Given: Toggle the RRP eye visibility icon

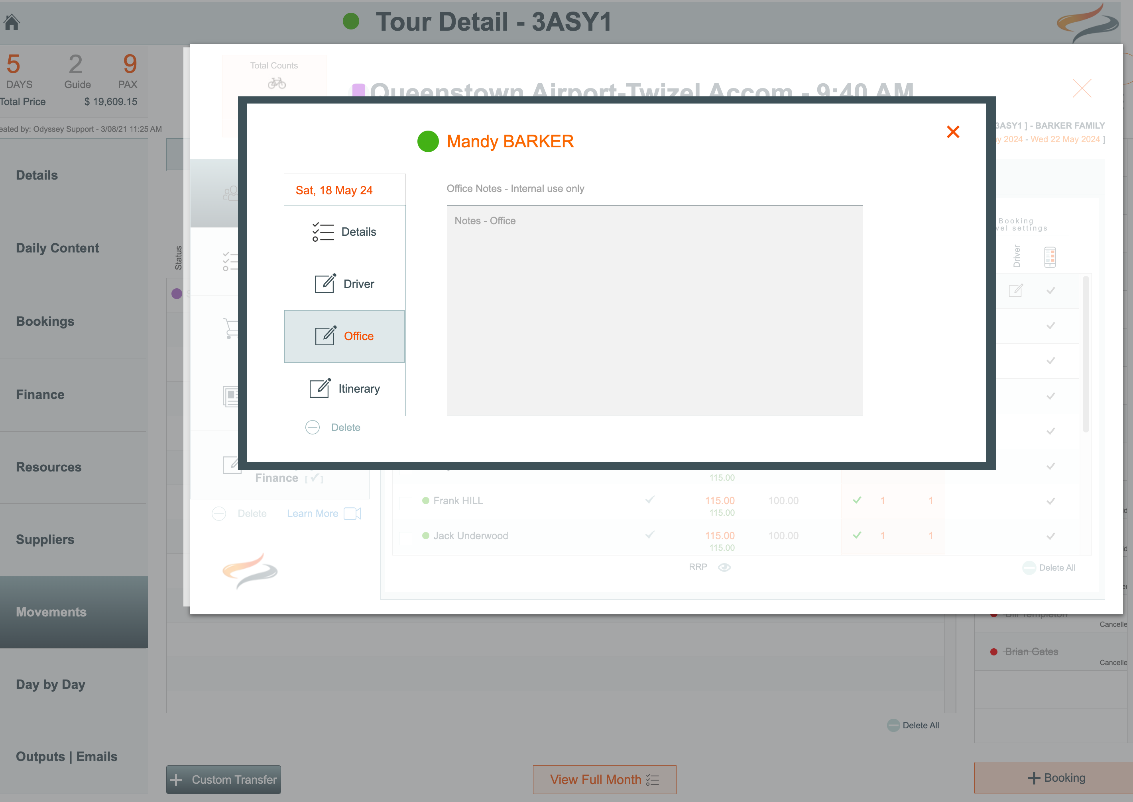Looking at the screenshot, I should coord(724,567).
